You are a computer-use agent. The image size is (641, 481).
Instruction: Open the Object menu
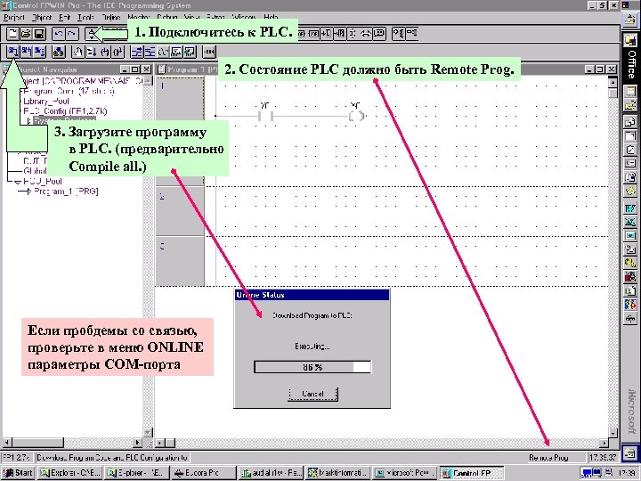[42, 17]
